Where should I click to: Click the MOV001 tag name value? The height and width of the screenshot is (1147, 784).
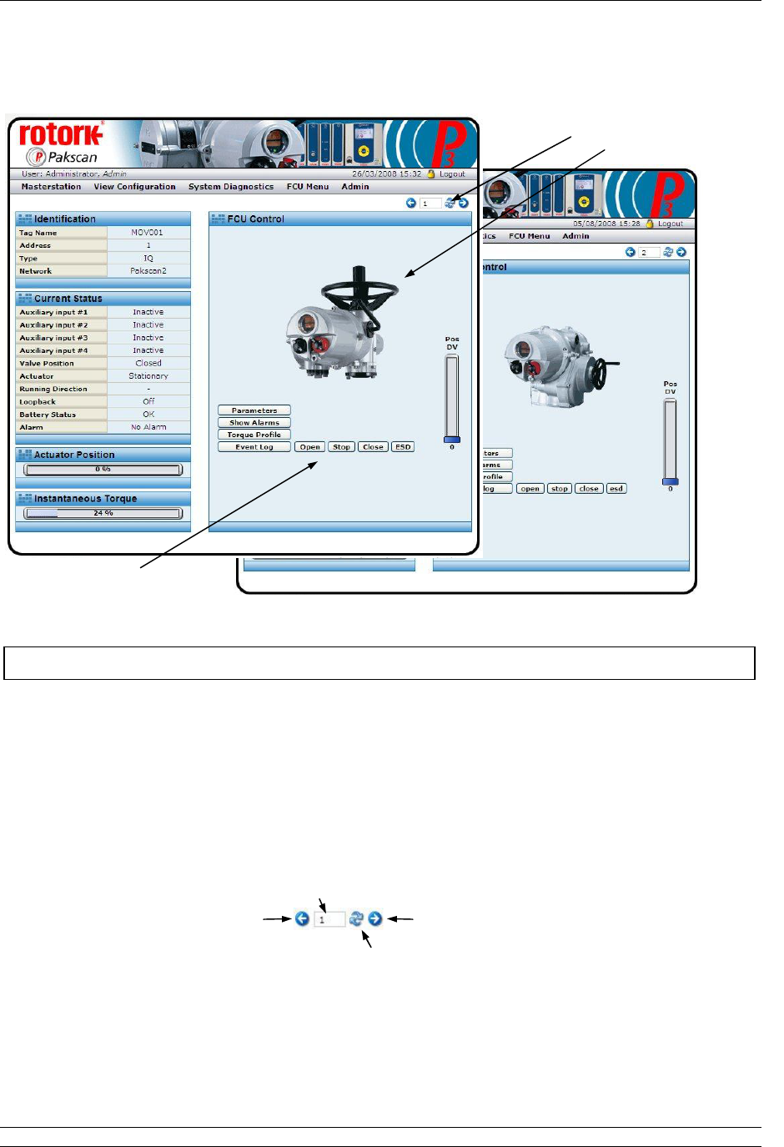tap(148, 233)
